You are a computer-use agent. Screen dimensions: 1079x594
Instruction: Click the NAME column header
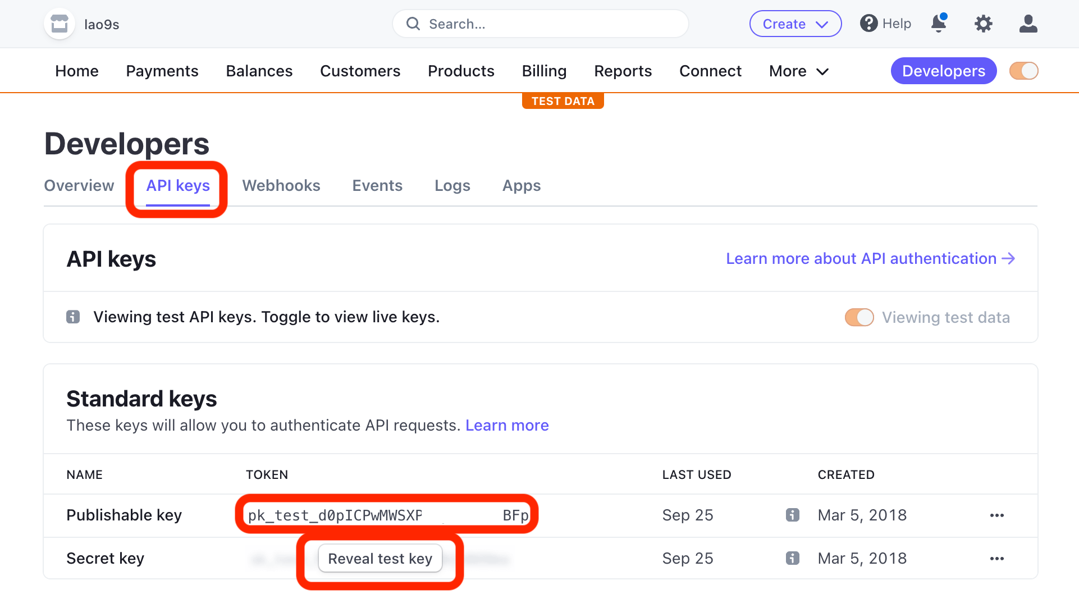click(x=85, y=474)
